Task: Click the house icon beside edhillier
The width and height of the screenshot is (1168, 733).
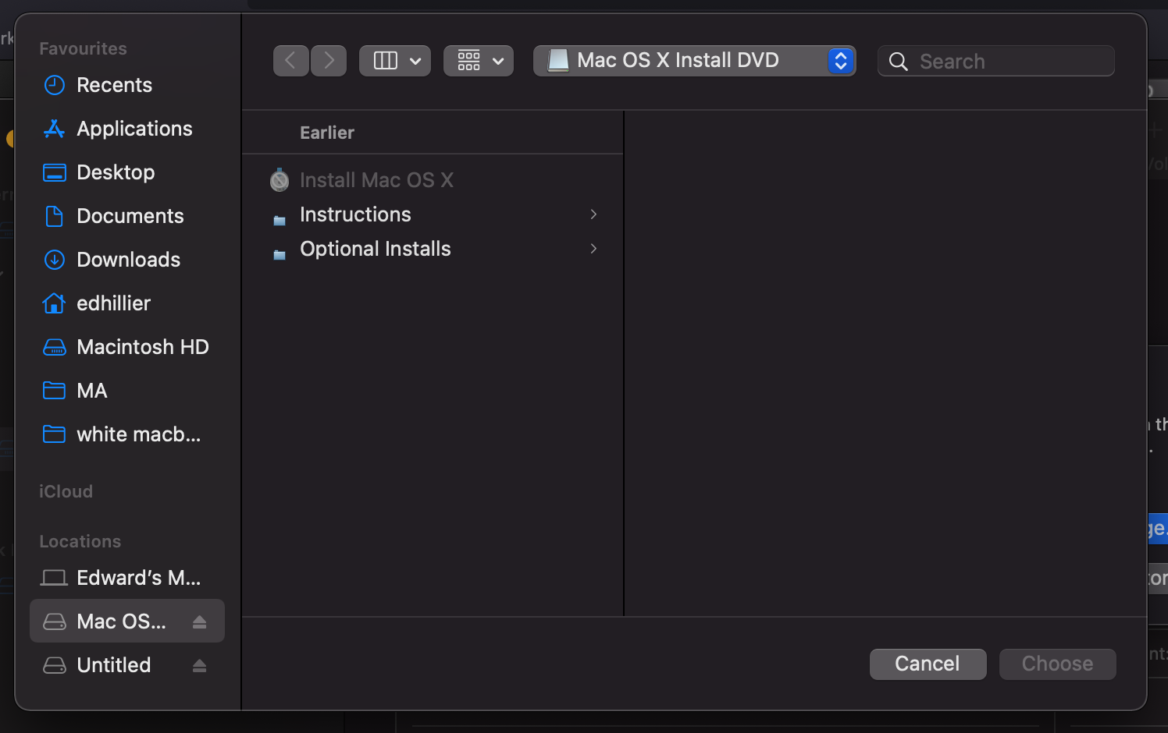Action: 54,303
